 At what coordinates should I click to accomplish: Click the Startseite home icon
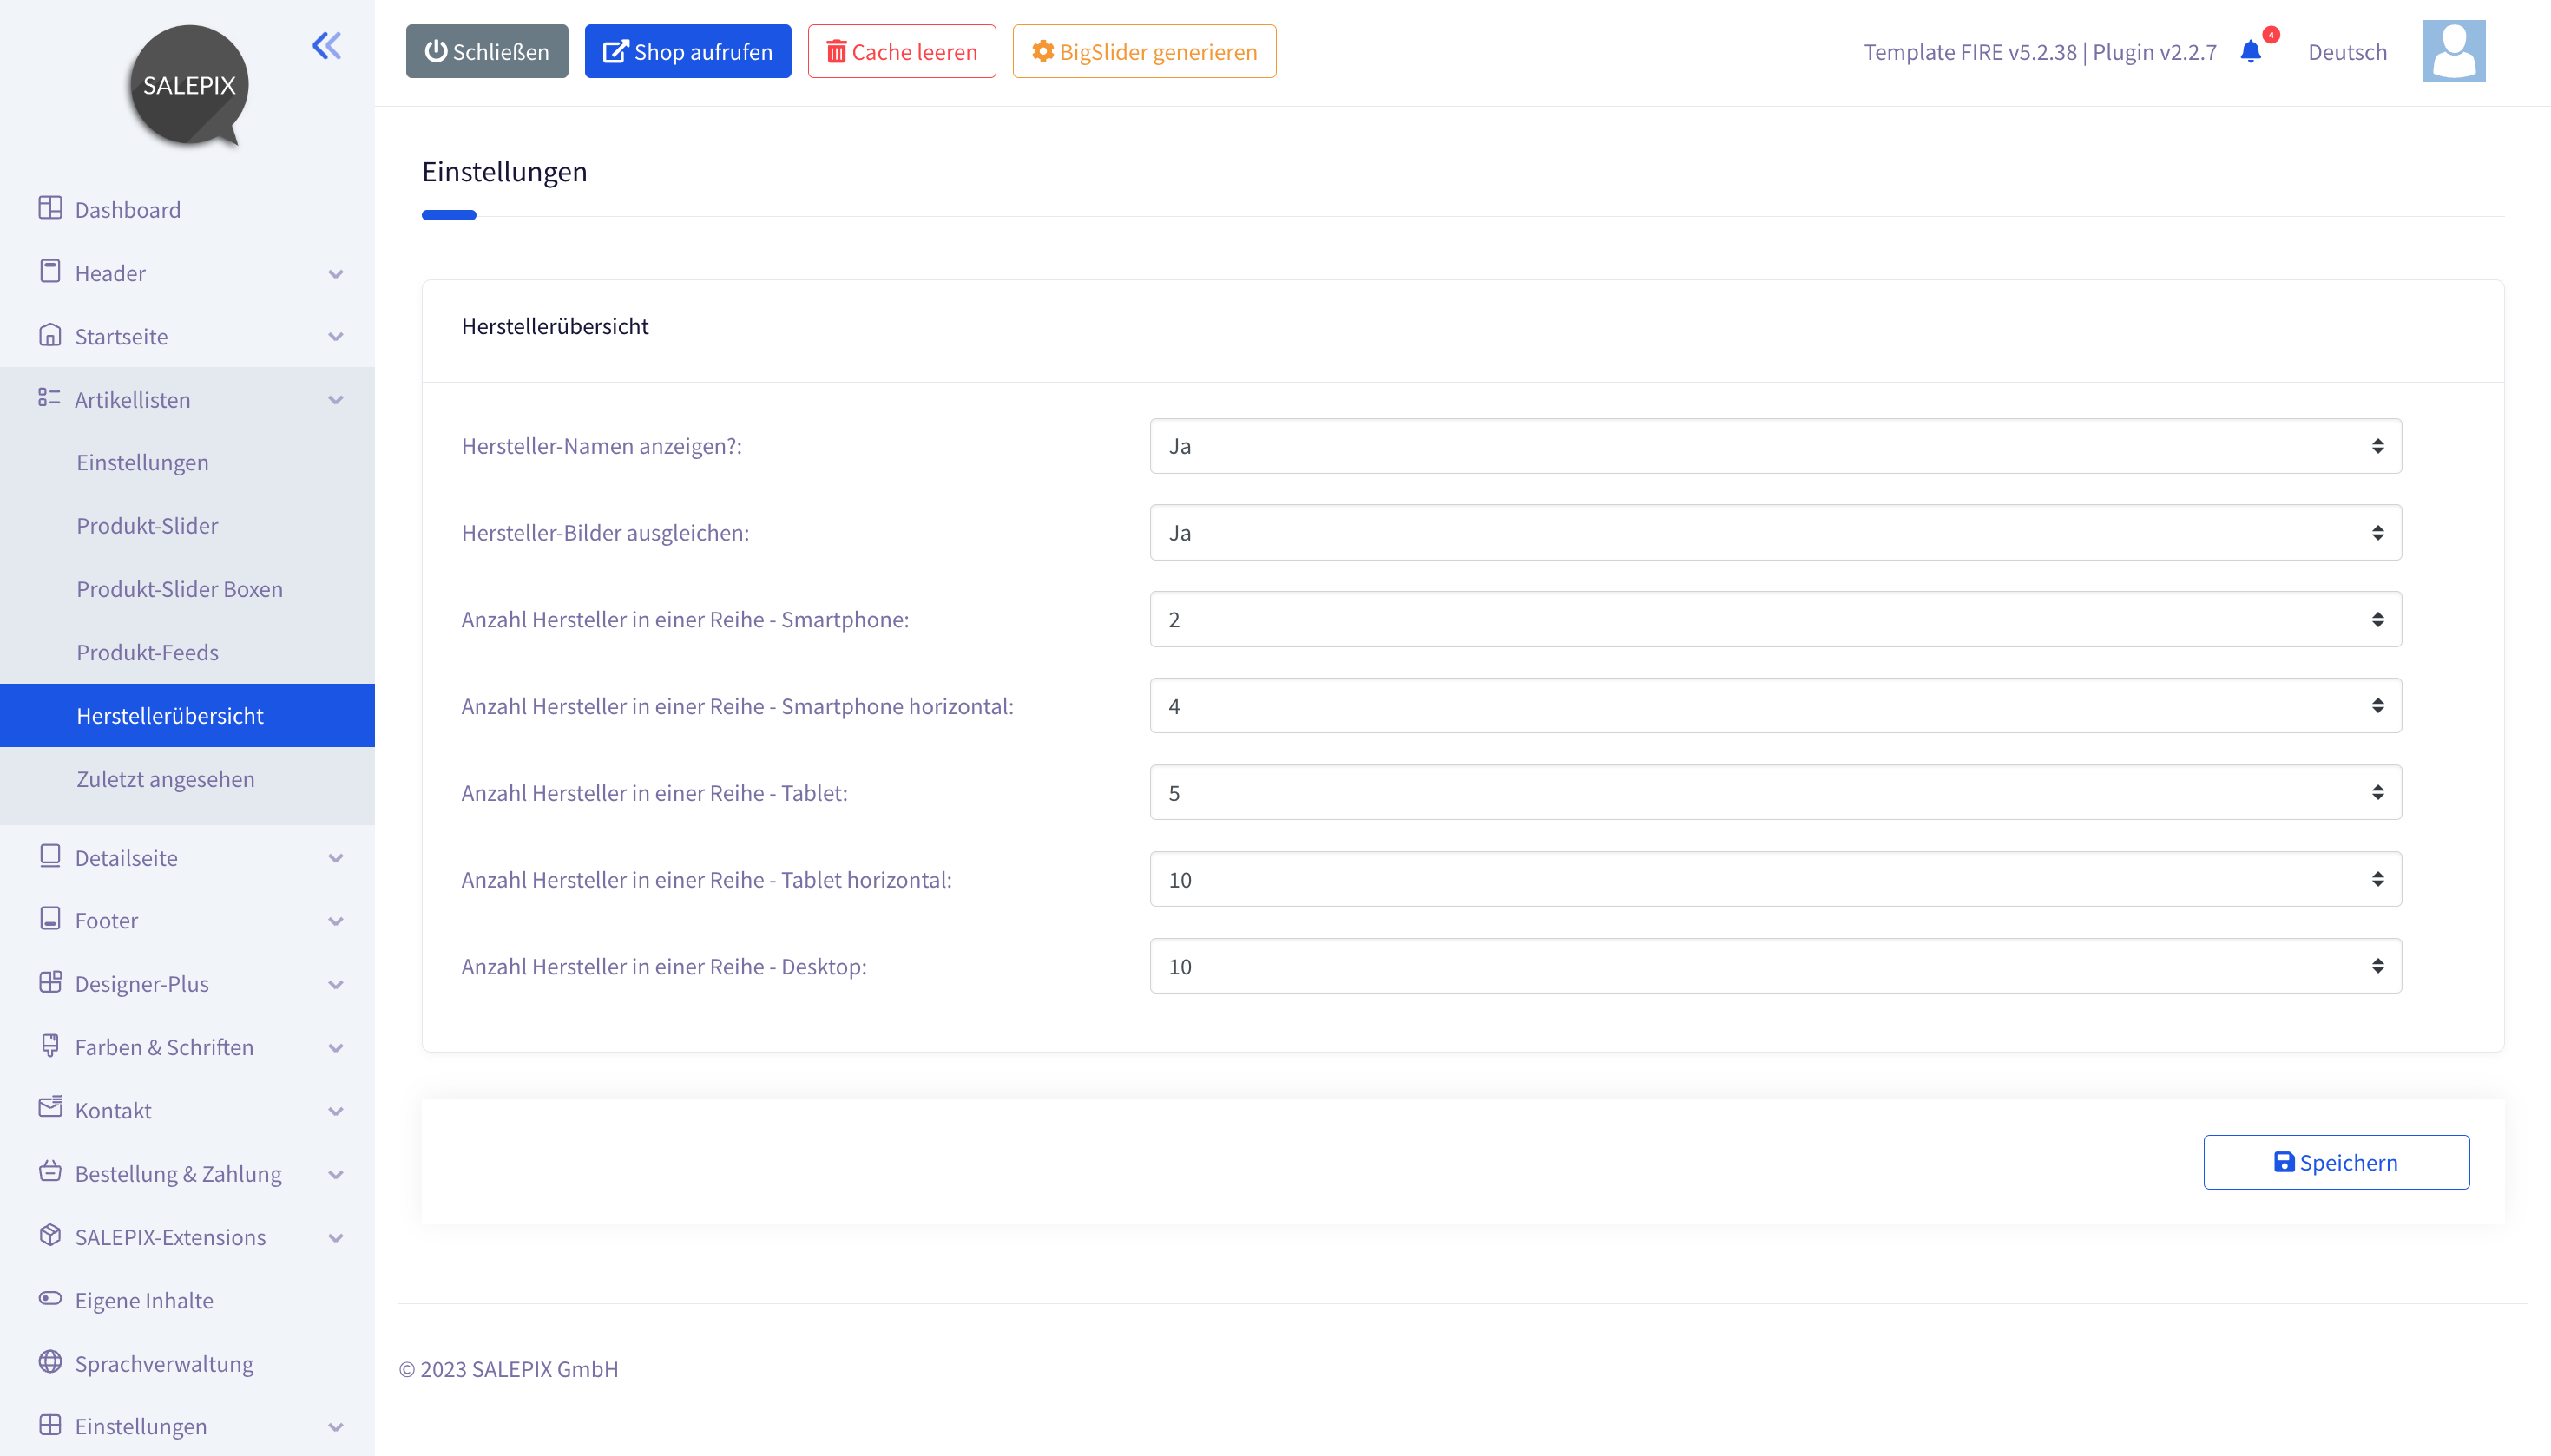click(50, 334)
